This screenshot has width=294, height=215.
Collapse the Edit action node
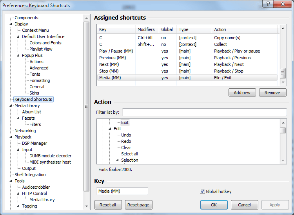pos(110,129)
